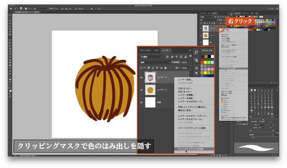This screenshot has width=287, height=168.
Task: Toggle lock all padlock icon in magnified panel
Action: point(165,68)
